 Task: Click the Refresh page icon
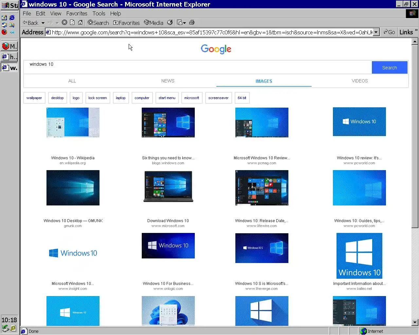coord(72,23)
